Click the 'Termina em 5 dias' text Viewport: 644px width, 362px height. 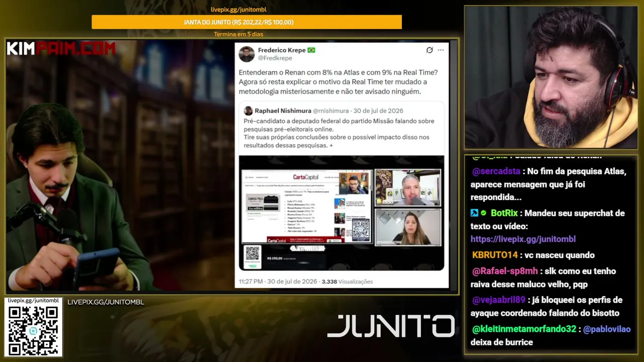[x=238, y=34]
